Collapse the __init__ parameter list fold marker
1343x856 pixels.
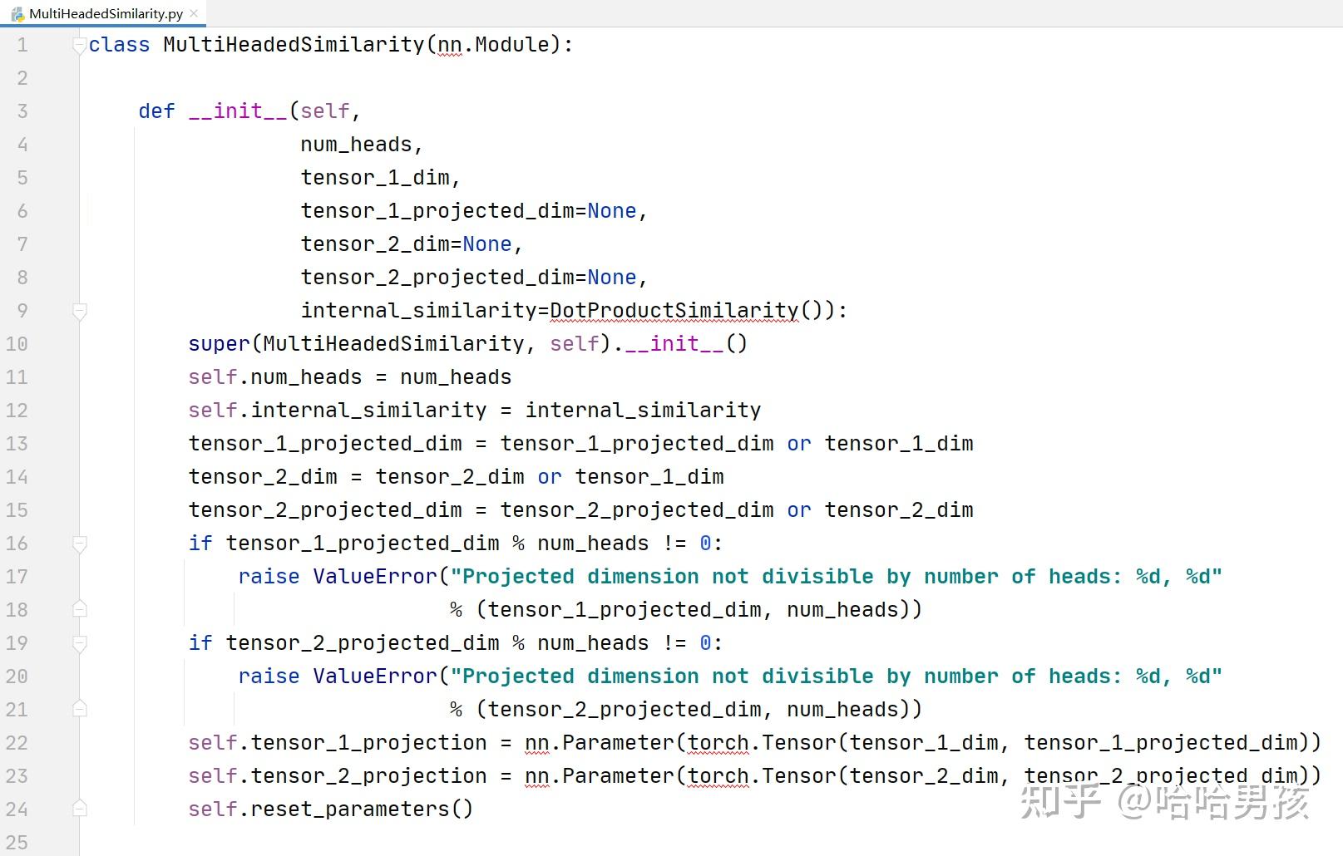pyautogui.click(x=80, y=311)
